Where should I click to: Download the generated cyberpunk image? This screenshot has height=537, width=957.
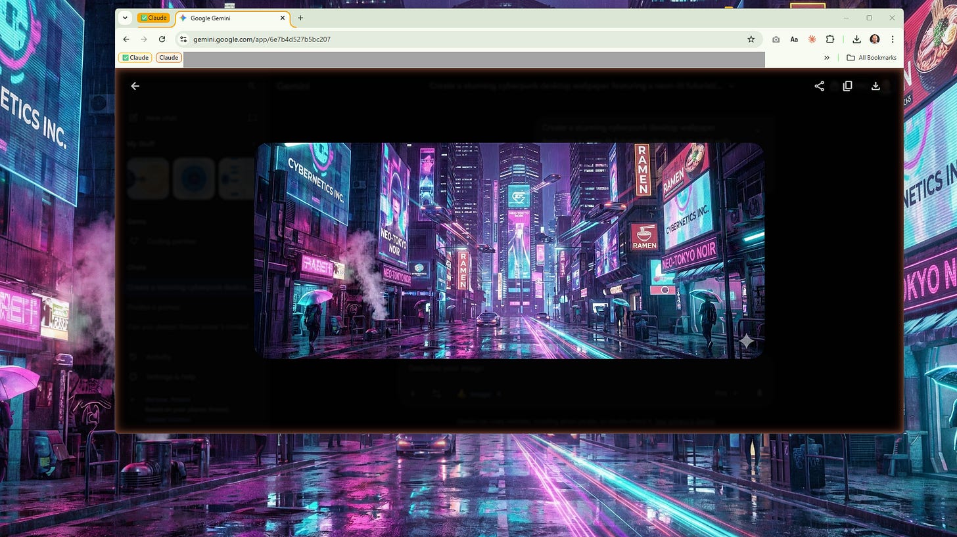(x=876, y=86)
